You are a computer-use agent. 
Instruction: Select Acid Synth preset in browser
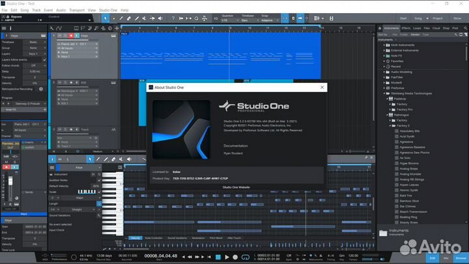pos(408,135)
